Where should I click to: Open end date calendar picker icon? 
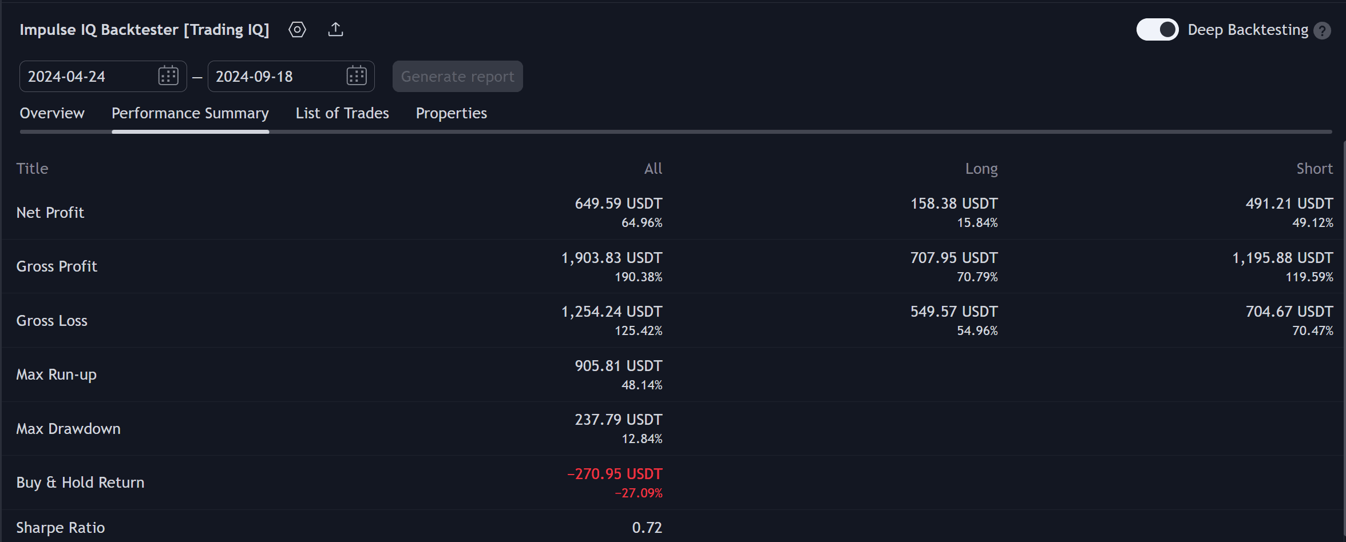(x=356, y=76)
